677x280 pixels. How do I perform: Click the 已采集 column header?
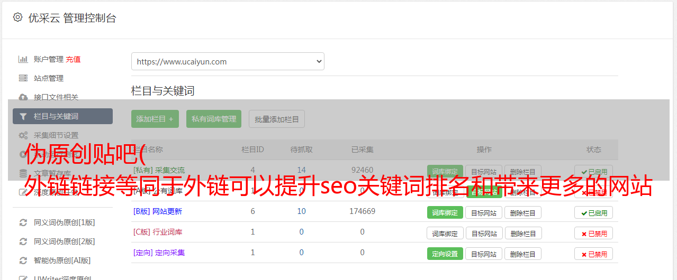point(363,150)
